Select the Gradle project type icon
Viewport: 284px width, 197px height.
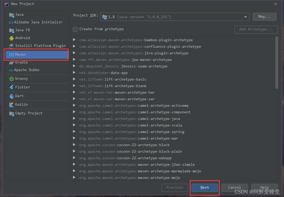point(11,62)
